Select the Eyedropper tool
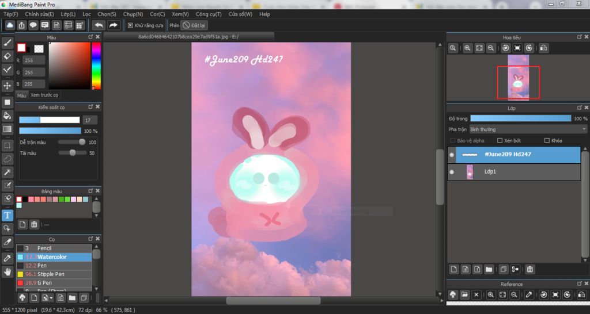The width and height of the screenshot is (590, 314). click(x=7, y=258)
